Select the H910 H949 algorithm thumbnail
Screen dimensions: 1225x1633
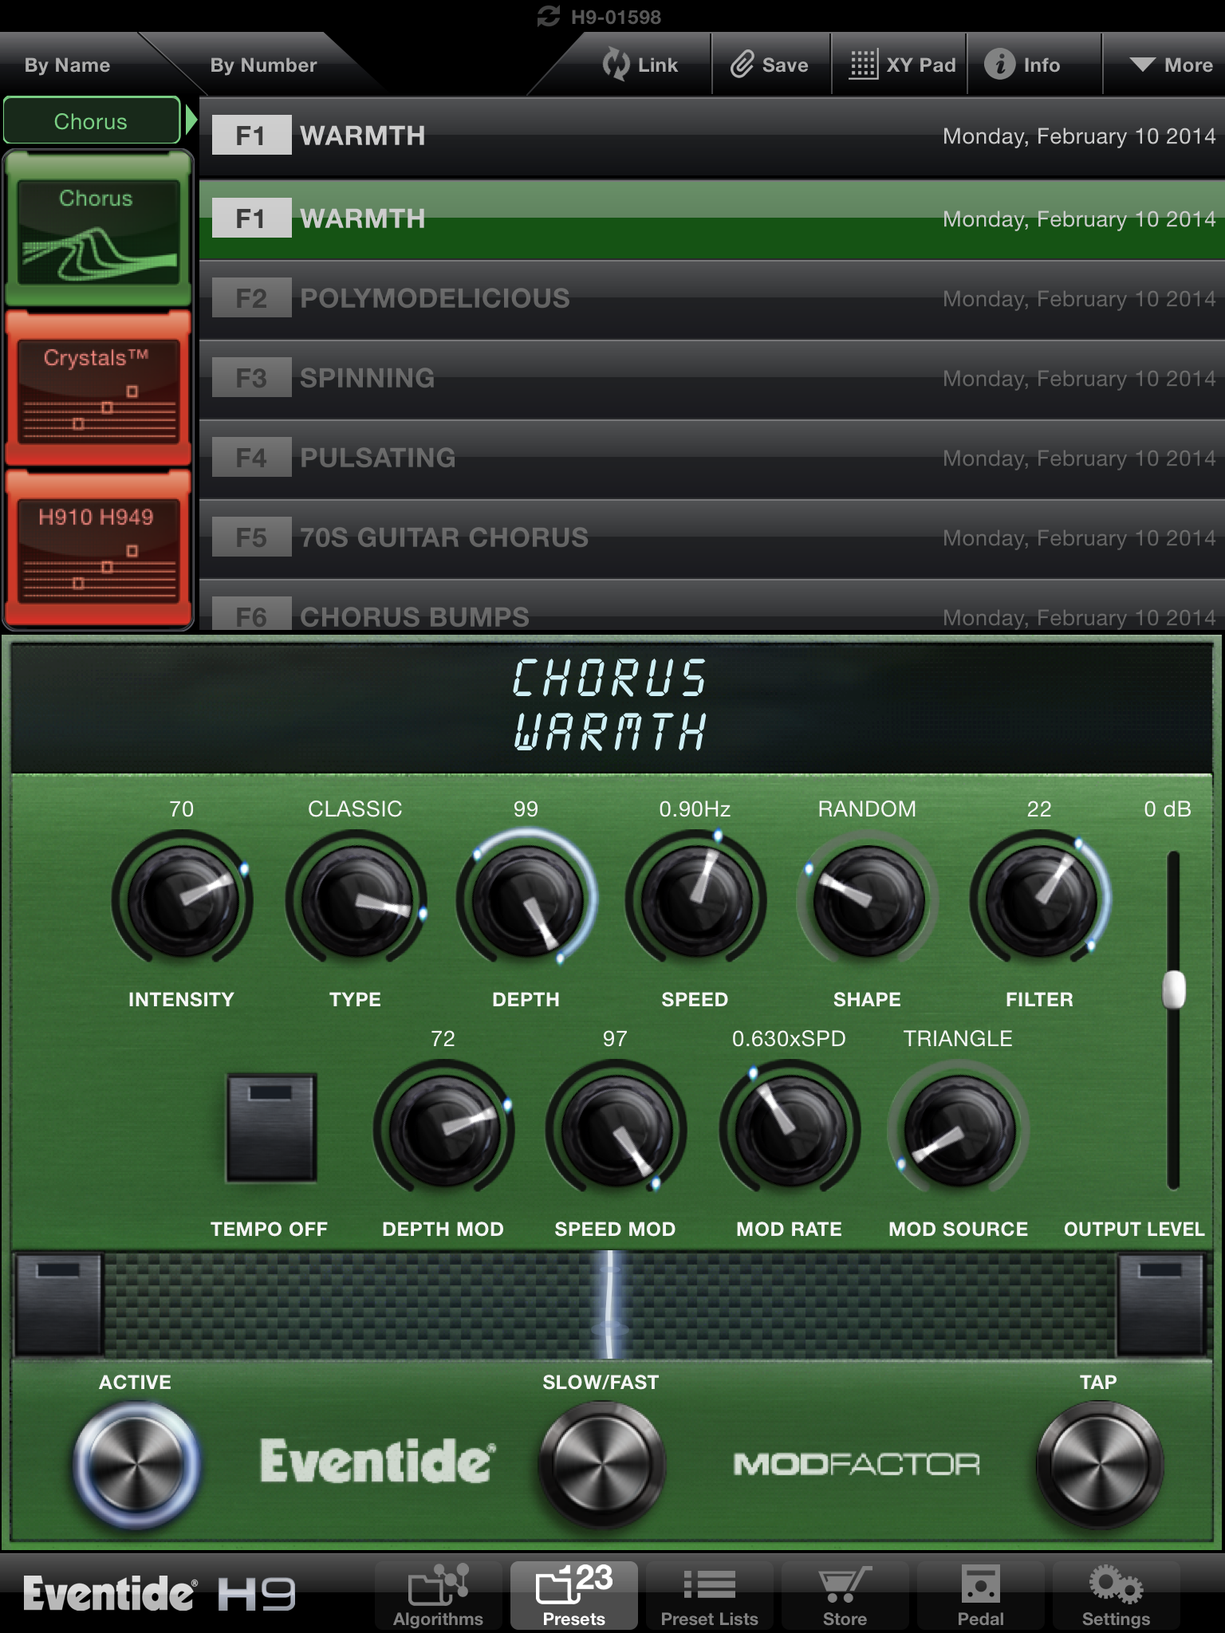click(x=98, y=549)
